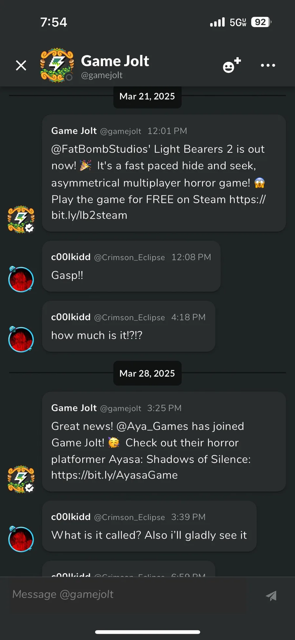
Task: Tap the Game Jolt title in header
Action: (x=115, y=61)
